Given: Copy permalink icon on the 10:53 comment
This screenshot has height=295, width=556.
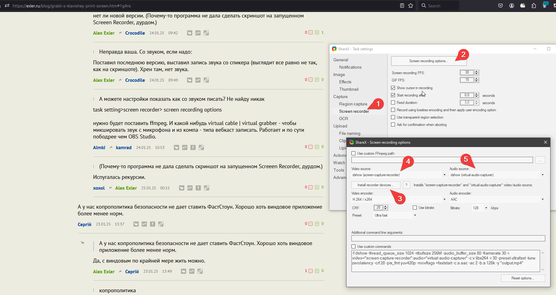Looking at the screenshot, I should coord(201,148).
